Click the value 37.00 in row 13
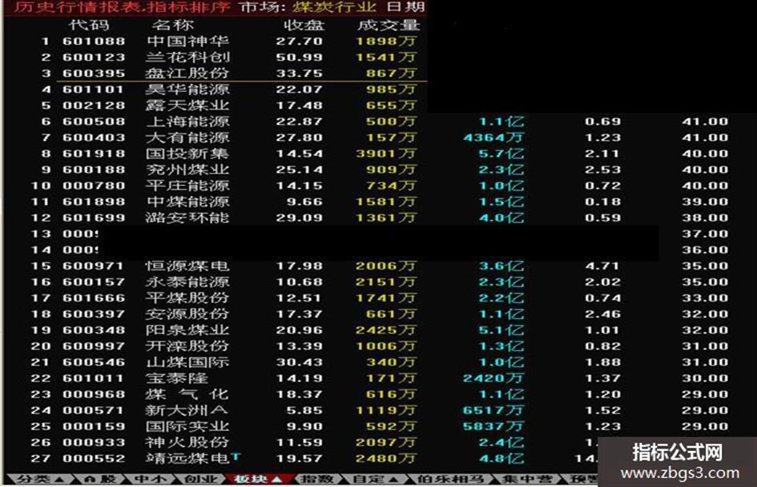757x487 pixels. click(x=706, y=234)
